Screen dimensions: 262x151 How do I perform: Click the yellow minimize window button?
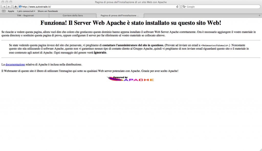point(7,2)
